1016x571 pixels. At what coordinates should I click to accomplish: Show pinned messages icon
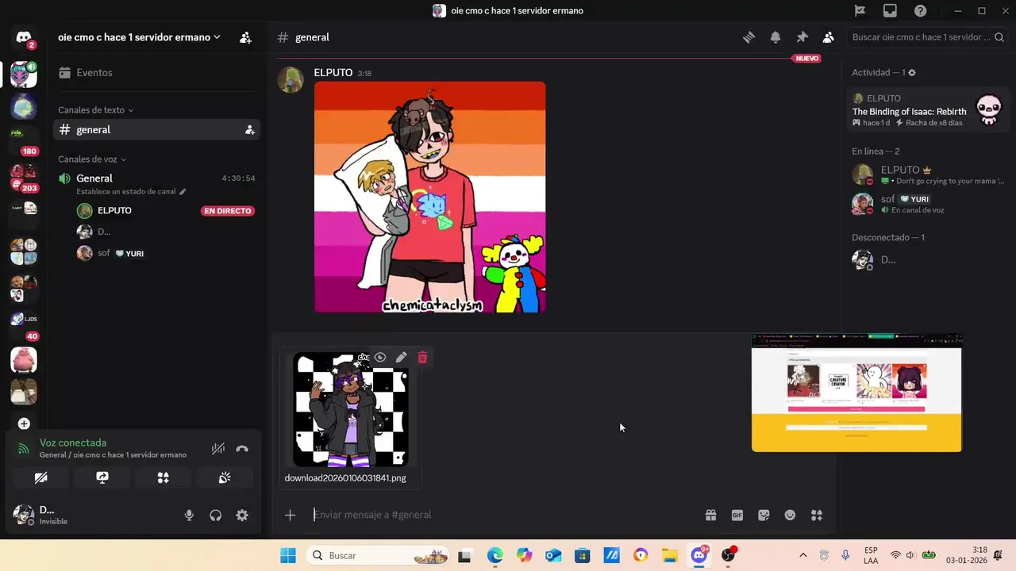(x=802, y=37)
